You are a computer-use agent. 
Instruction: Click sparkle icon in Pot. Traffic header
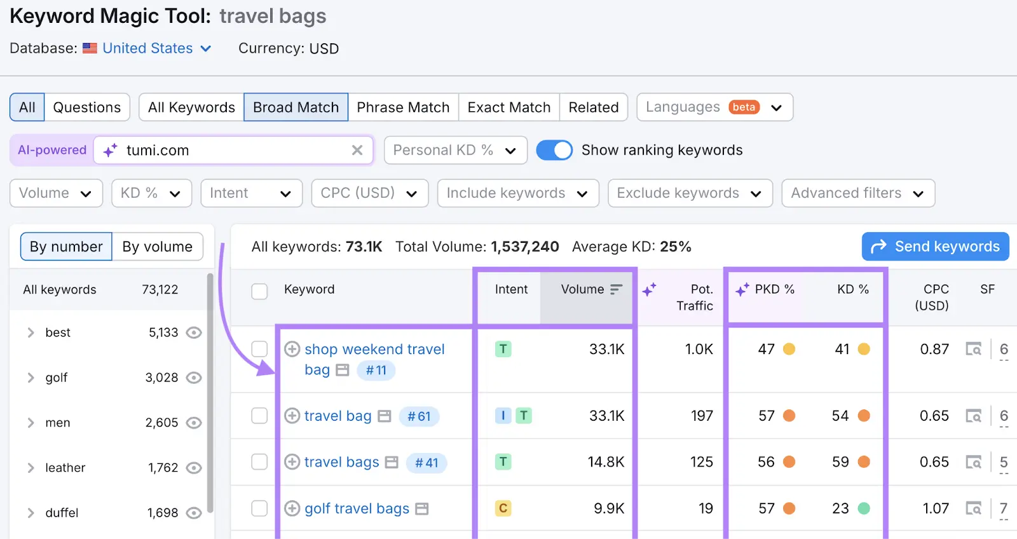tap(649, 290)
